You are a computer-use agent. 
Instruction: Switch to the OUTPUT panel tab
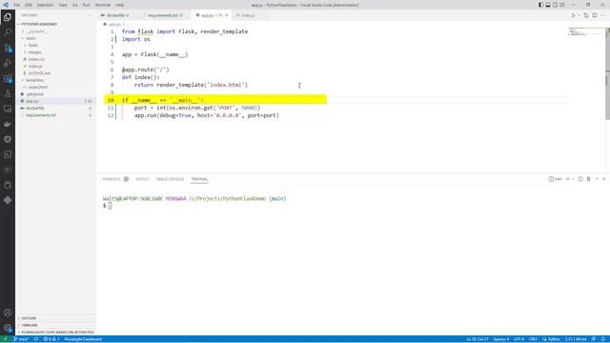142,179
